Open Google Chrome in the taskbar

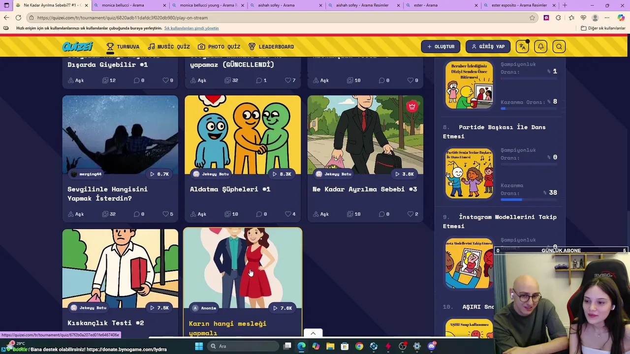359,346
